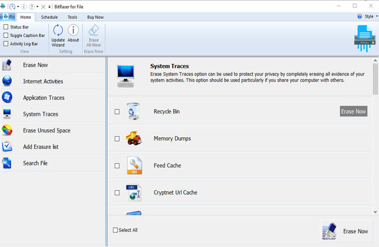Check the Select All checkbox

coord(115,230)
